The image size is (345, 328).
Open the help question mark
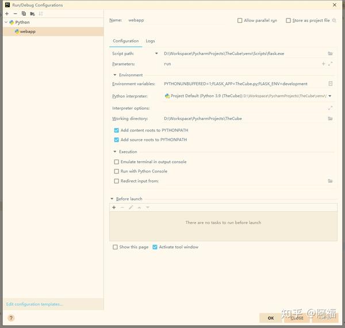point(11,318)
